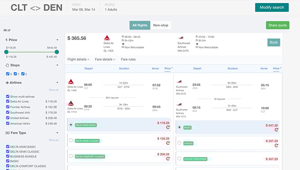Uncheck United Airlines filter
The height and width of the screenshot is (170, 300).
(x=8, y=118)
